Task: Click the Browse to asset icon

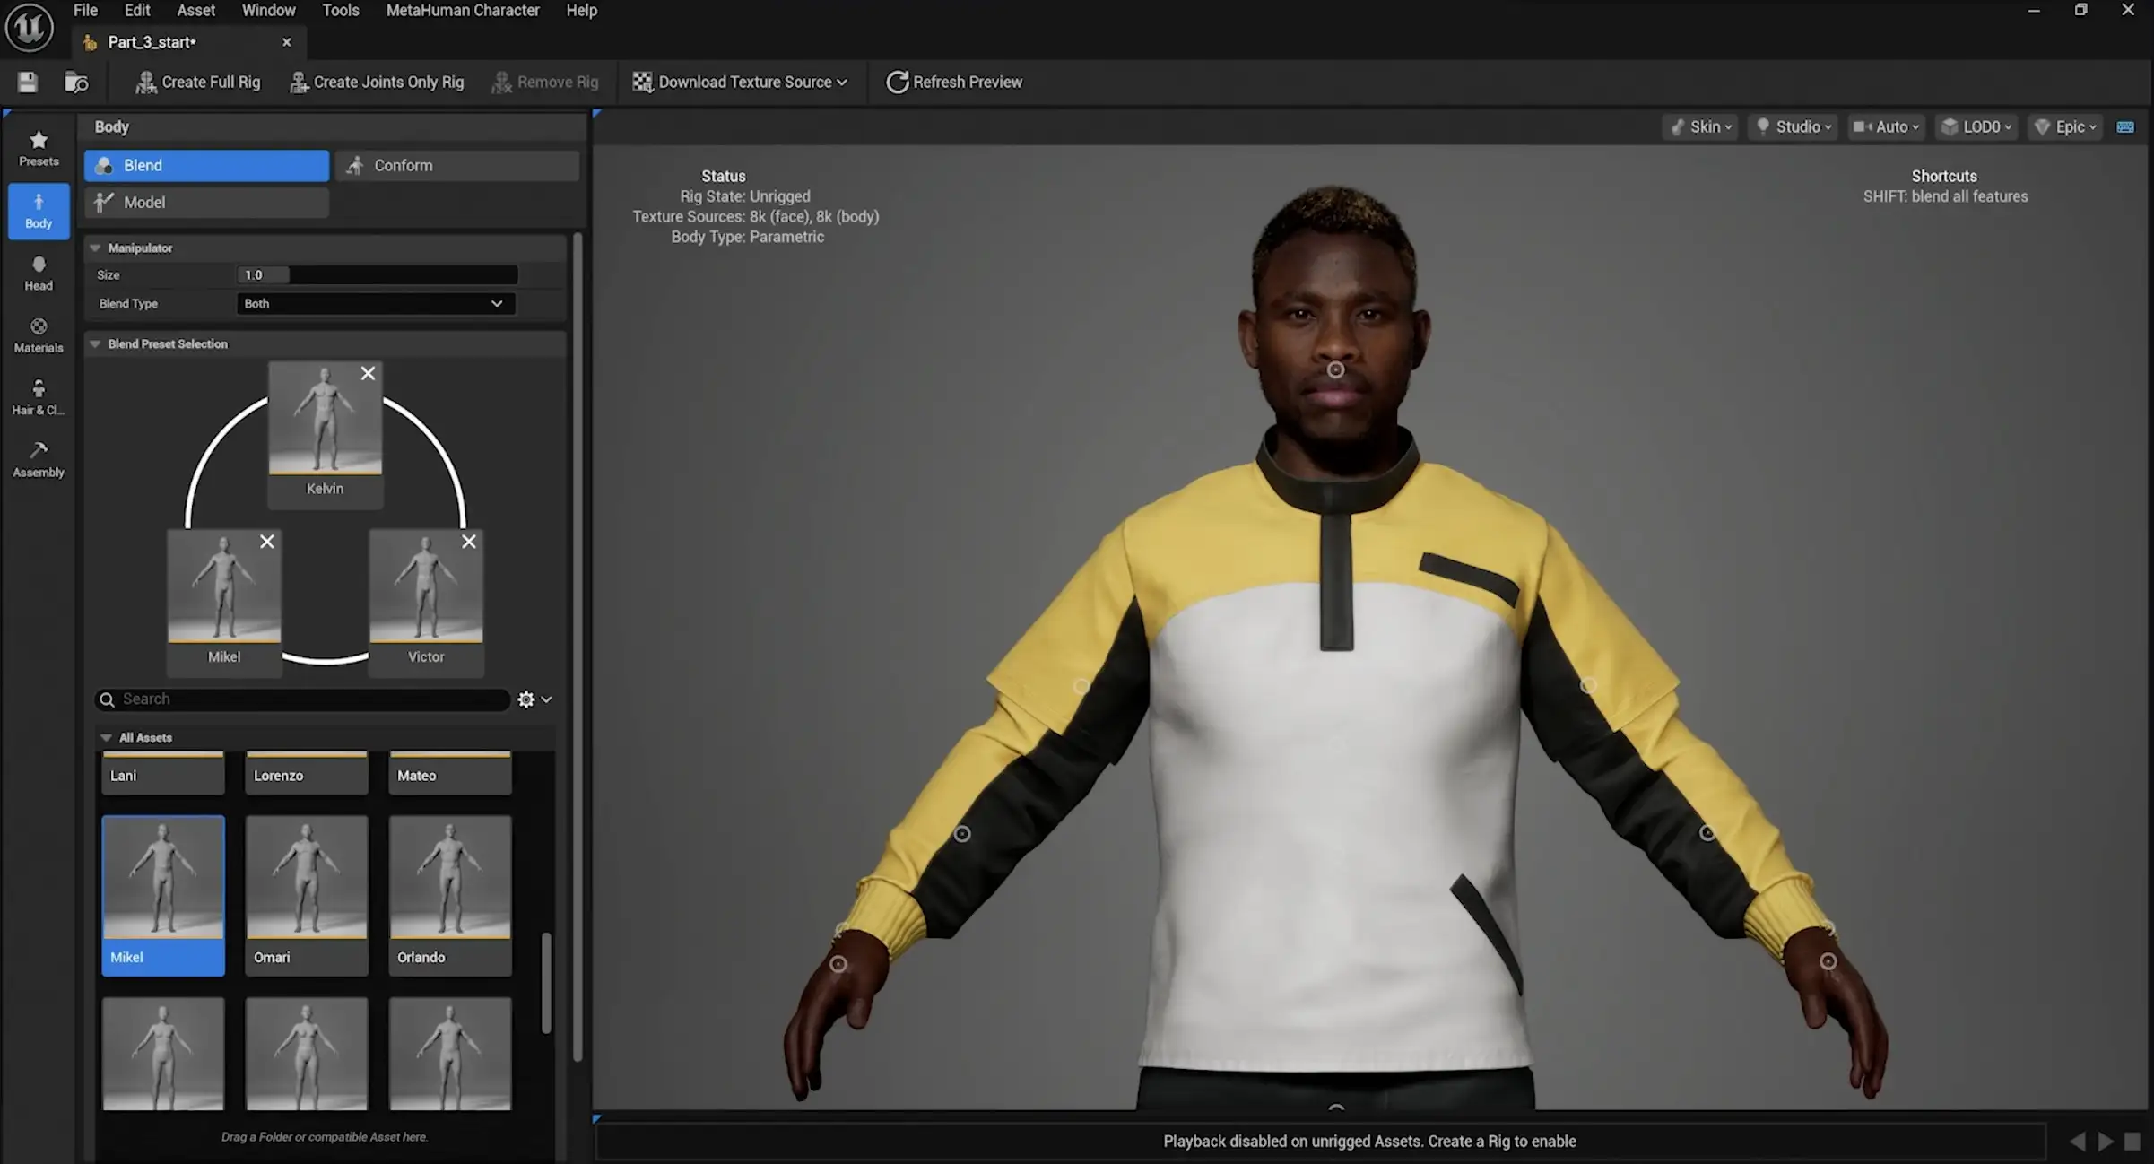Action: (x=76, y=83)
